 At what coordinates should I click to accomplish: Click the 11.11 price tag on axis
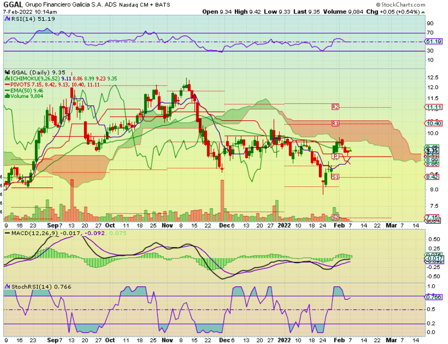point(432,107)
